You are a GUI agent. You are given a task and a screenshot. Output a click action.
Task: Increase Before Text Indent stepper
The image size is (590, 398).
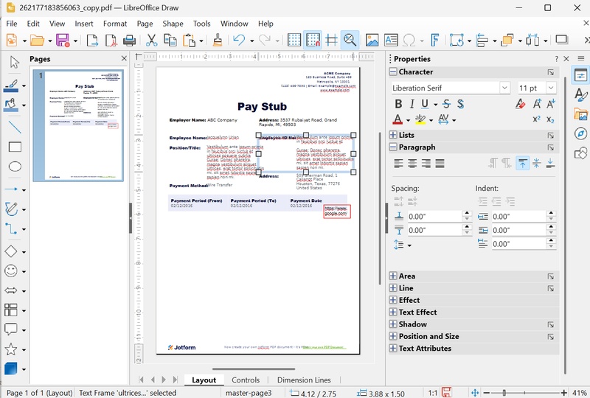(x=551, y=213)
